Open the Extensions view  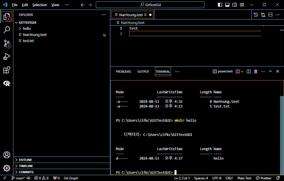pyautogui.click(x=7, y=70)
